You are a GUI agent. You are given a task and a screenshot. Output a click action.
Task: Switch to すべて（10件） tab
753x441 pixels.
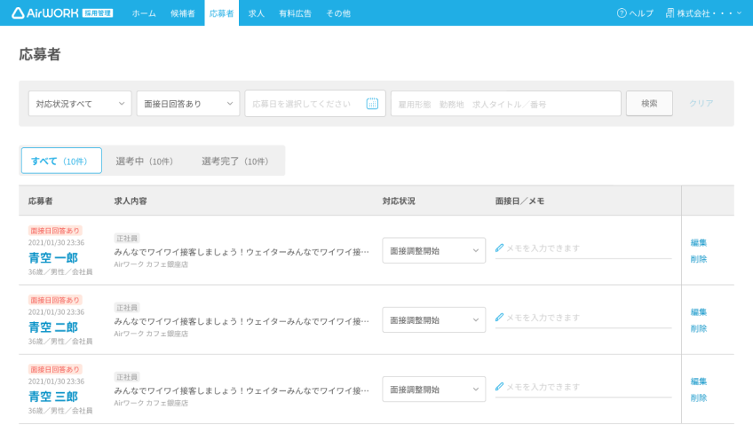[61, 161]
